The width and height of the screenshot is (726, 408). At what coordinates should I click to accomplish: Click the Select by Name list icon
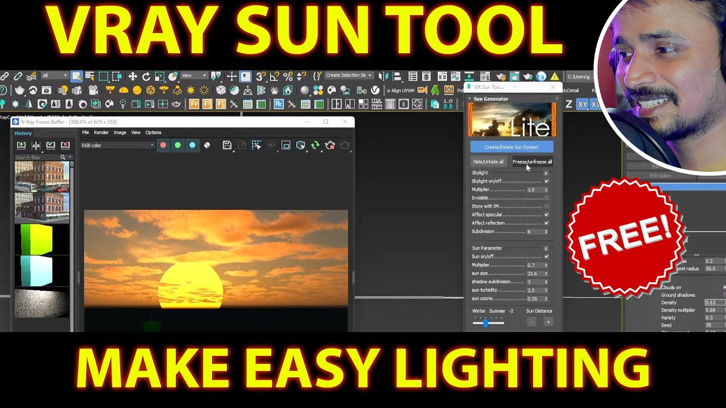pos(90,76)
